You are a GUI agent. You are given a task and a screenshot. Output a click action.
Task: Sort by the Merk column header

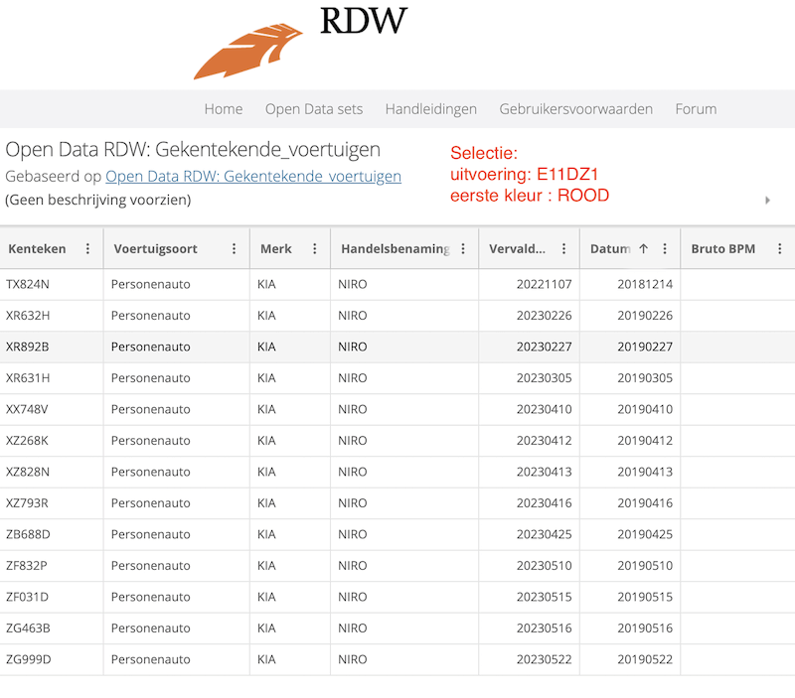point(276,248)
